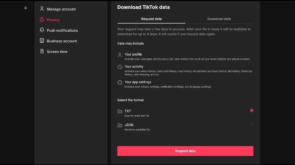Image resolution: width=295 pixels, height=165 pixels.
Task: Click the Business account storefront icon
Action: point(42,41)
